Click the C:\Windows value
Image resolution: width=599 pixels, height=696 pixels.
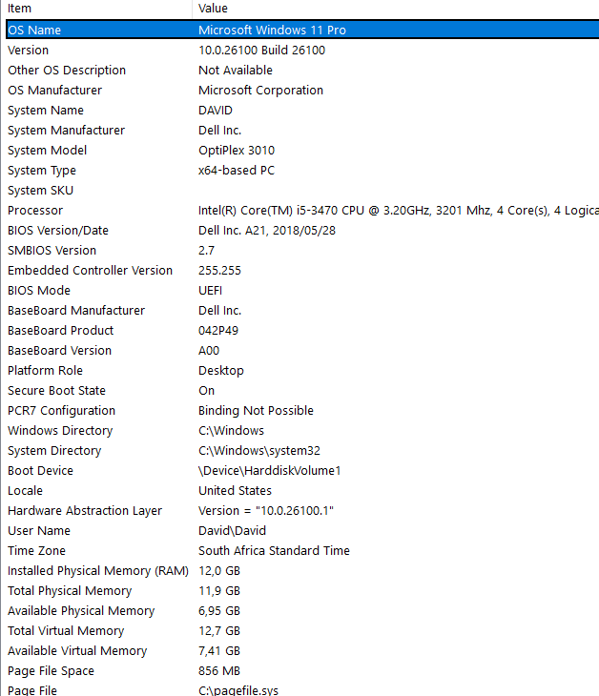(x=231, y=430)
